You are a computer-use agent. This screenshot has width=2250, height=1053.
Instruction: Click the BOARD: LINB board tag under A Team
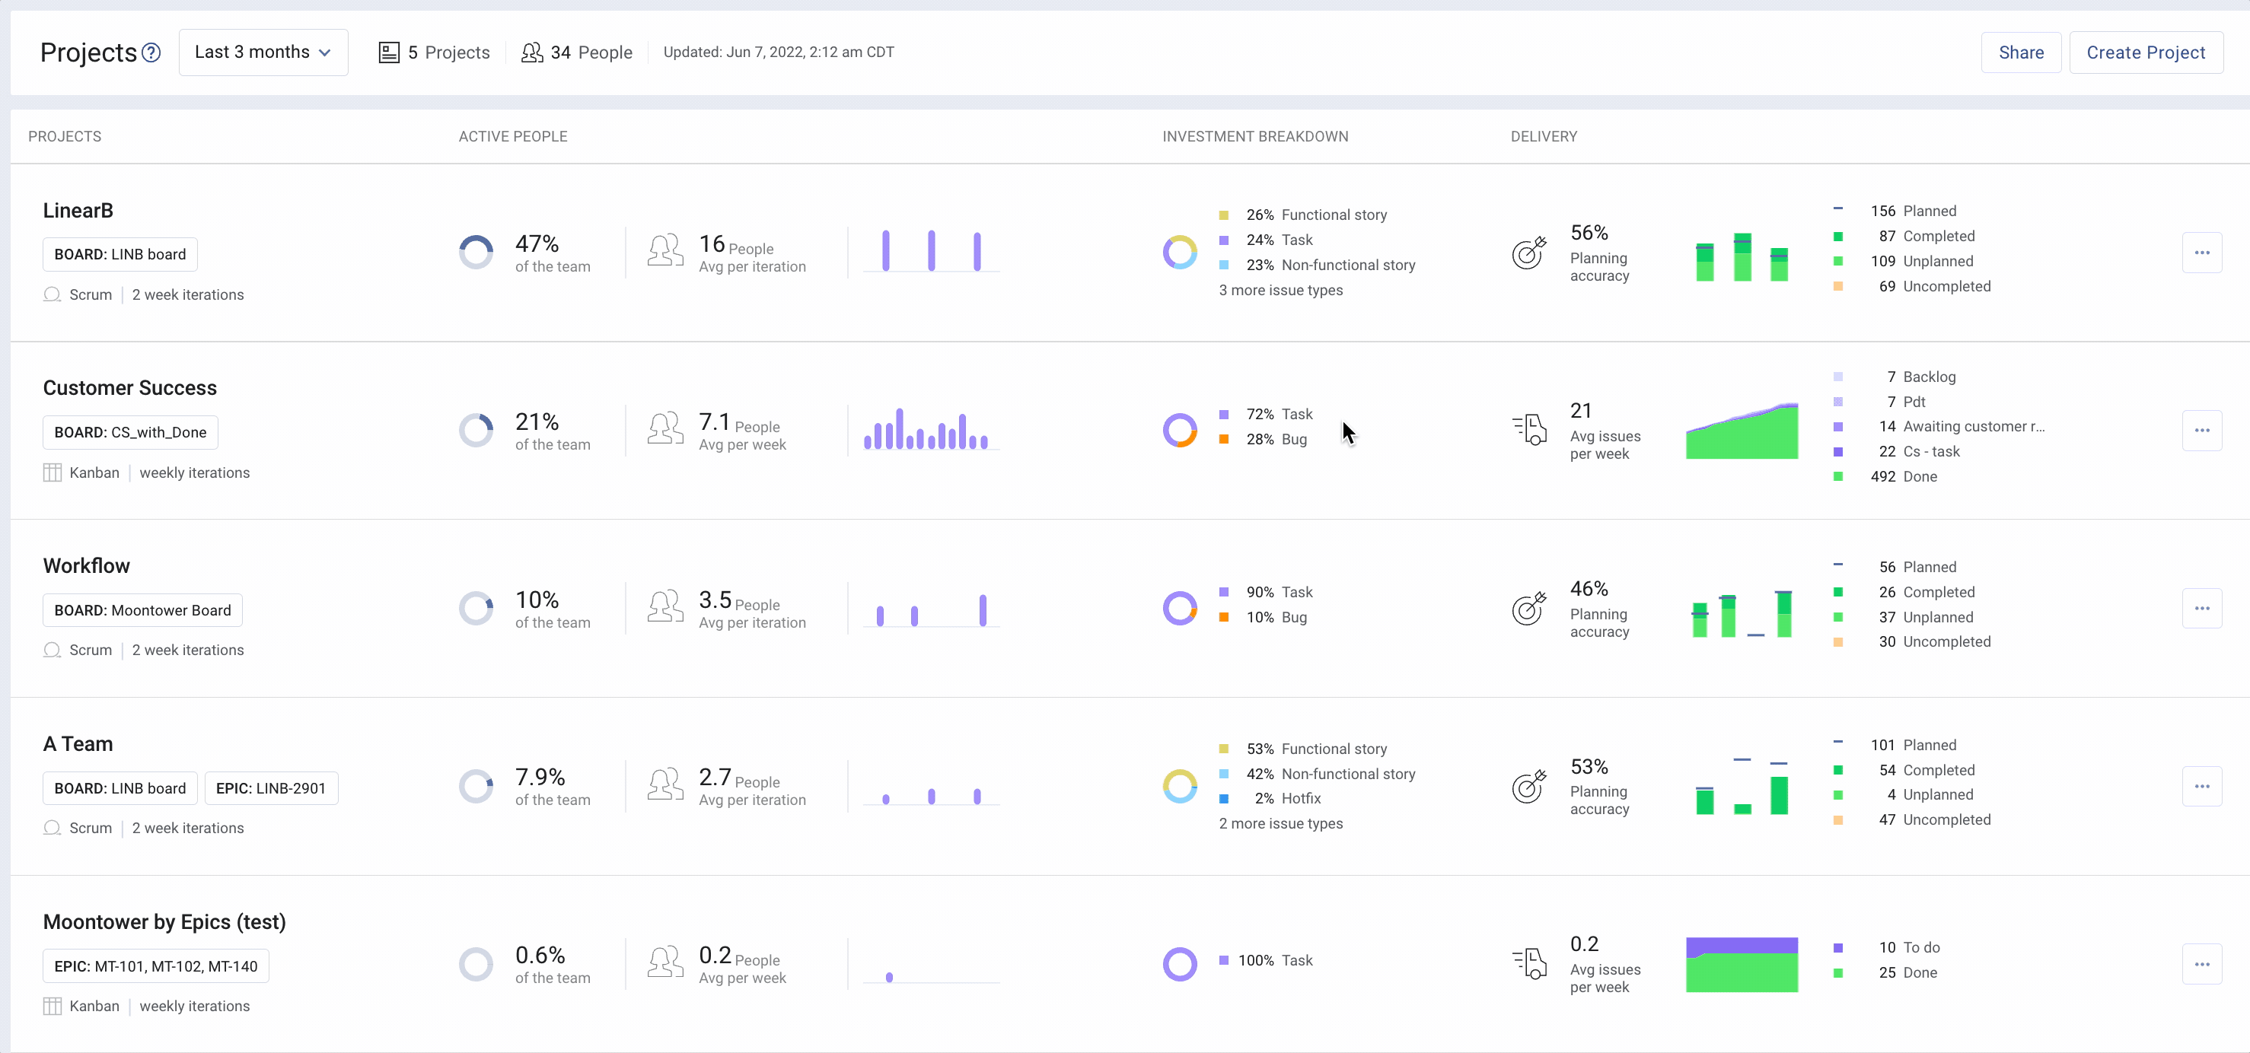120,788
